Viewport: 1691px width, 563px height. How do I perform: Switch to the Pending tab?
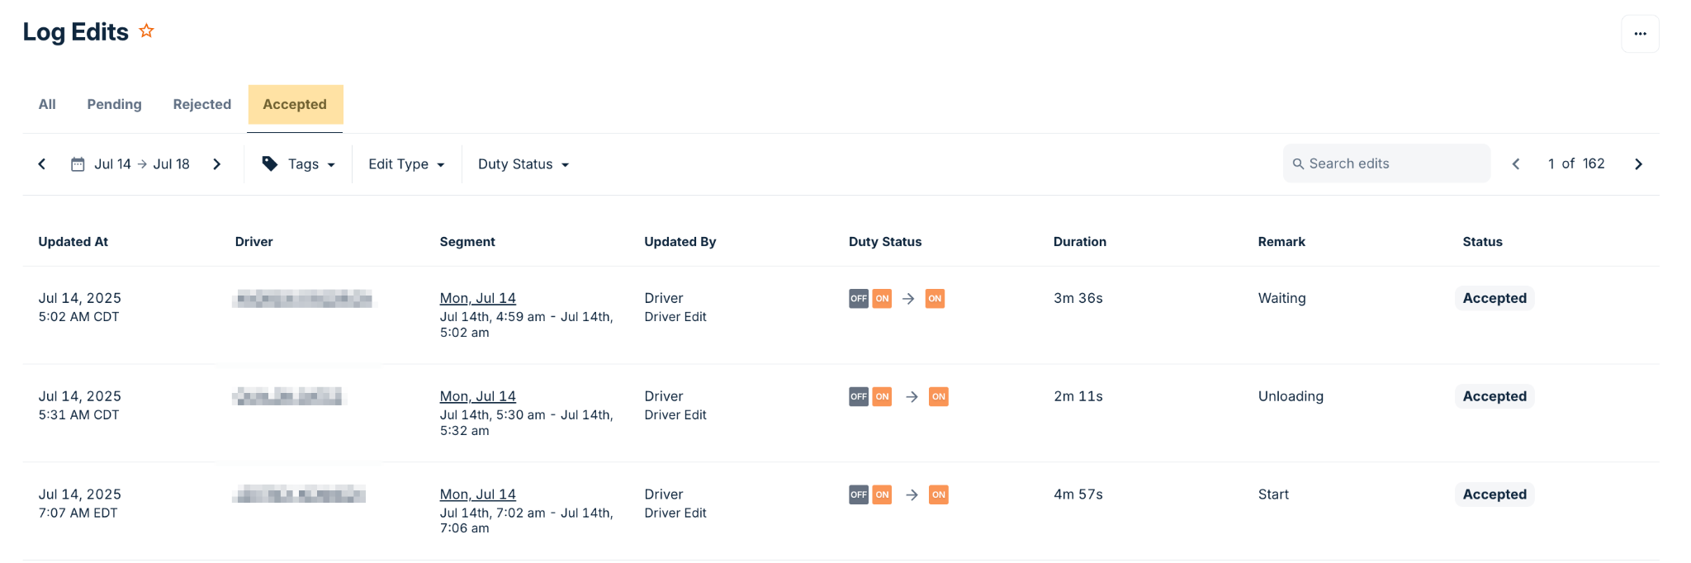(x=114, y=105)
